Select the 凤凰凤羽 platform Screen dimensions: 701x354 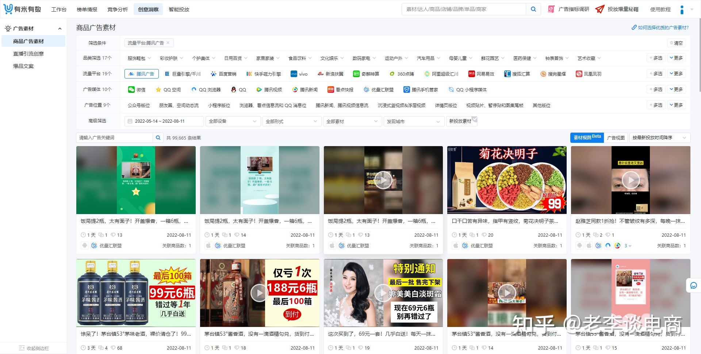[x=589, y=74]
